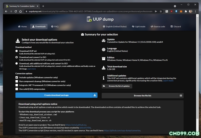Open the extensions puzzle icon

point(186,11)
